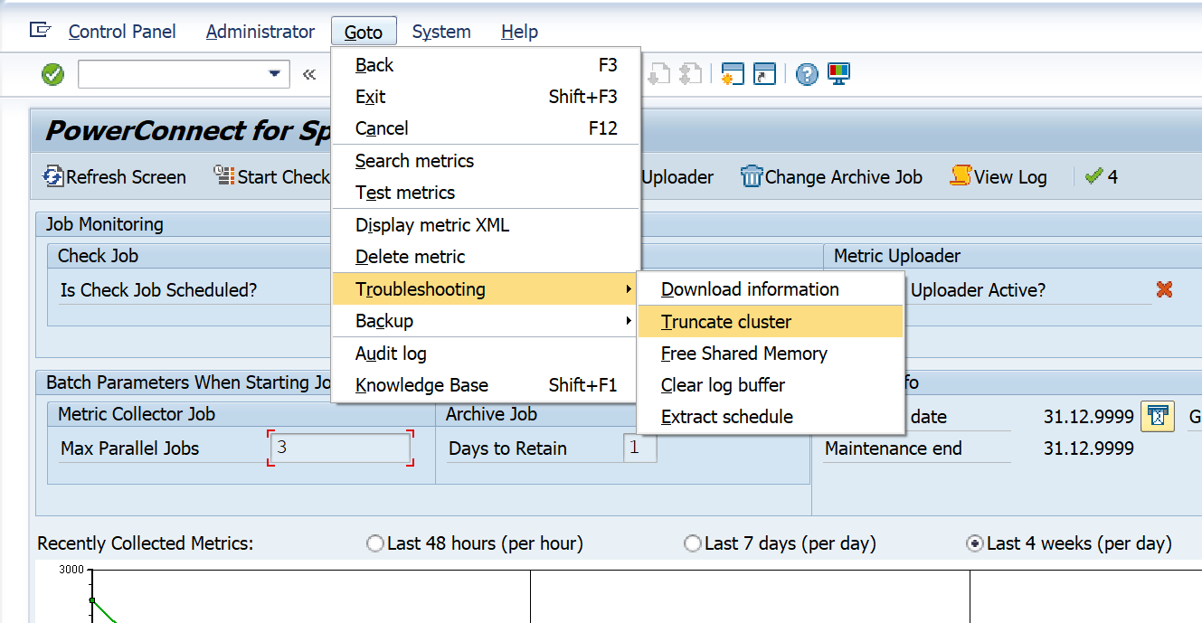The image size is (1202, 623).
Task: Click the Customize Local Layout monitor icon
Action: (x=838, y=74)
